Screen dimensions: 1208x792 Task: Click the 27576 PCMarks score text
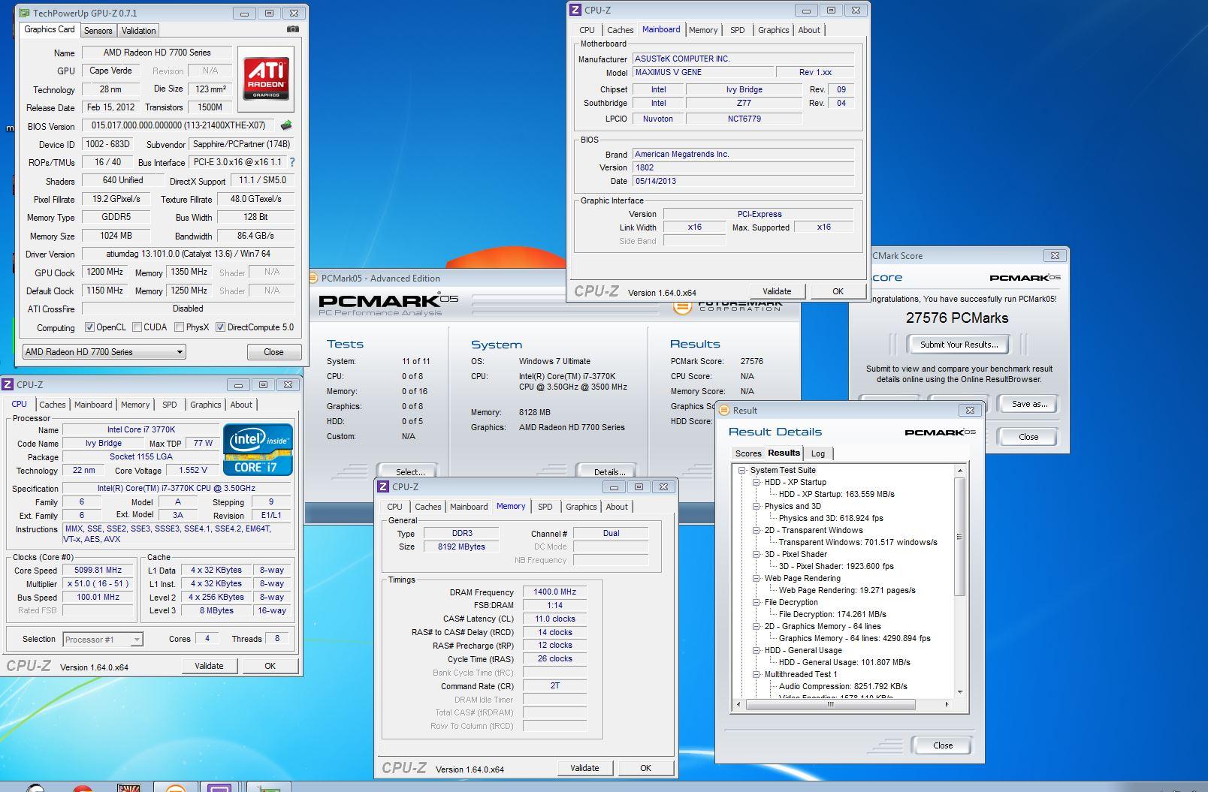pyautogui.click(x=957, y=318)
